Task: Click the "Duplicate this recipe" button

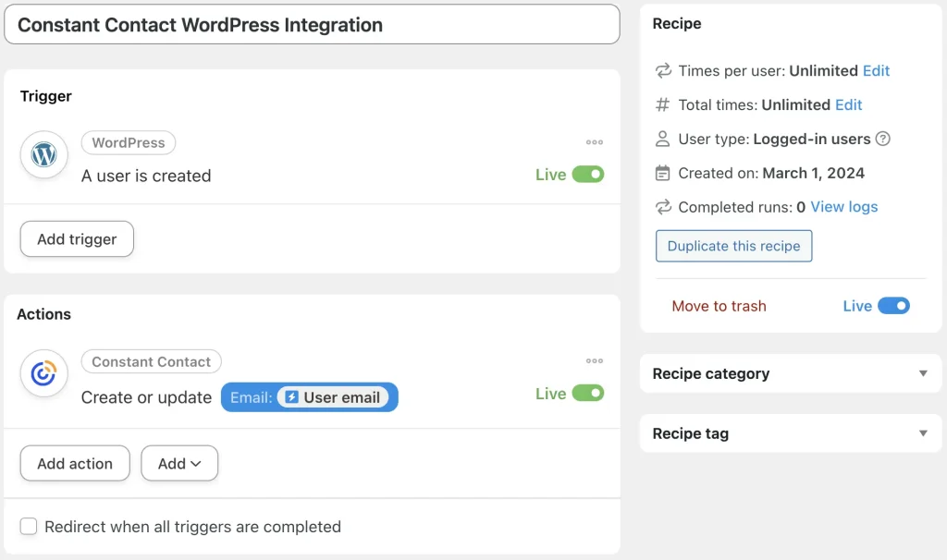Action: point(733,246)
